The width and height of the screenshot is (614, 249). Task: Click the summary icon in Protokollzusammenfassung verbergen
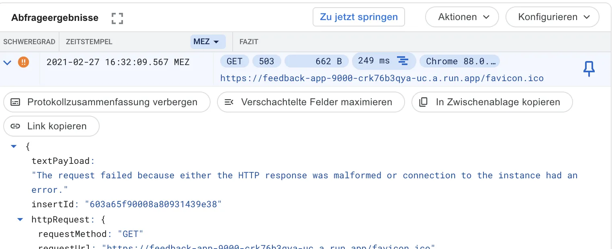[x=15, y=102]
